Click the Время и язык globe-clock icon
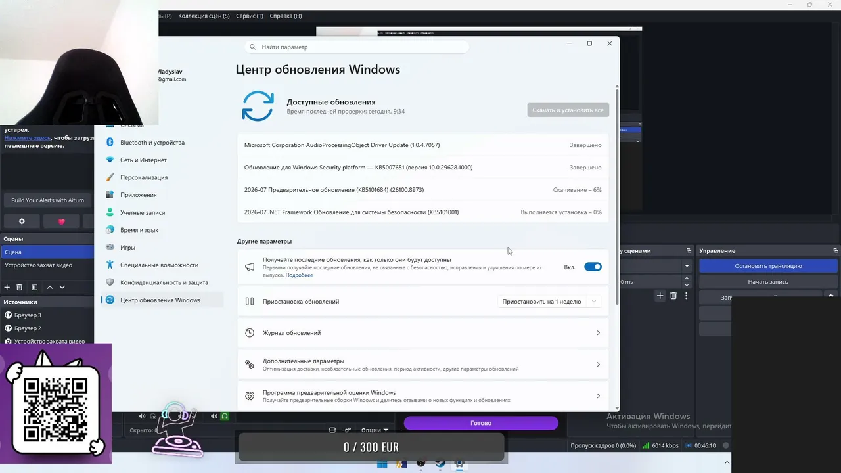Viewport: 841px width, 473px height. coord(110,230)
